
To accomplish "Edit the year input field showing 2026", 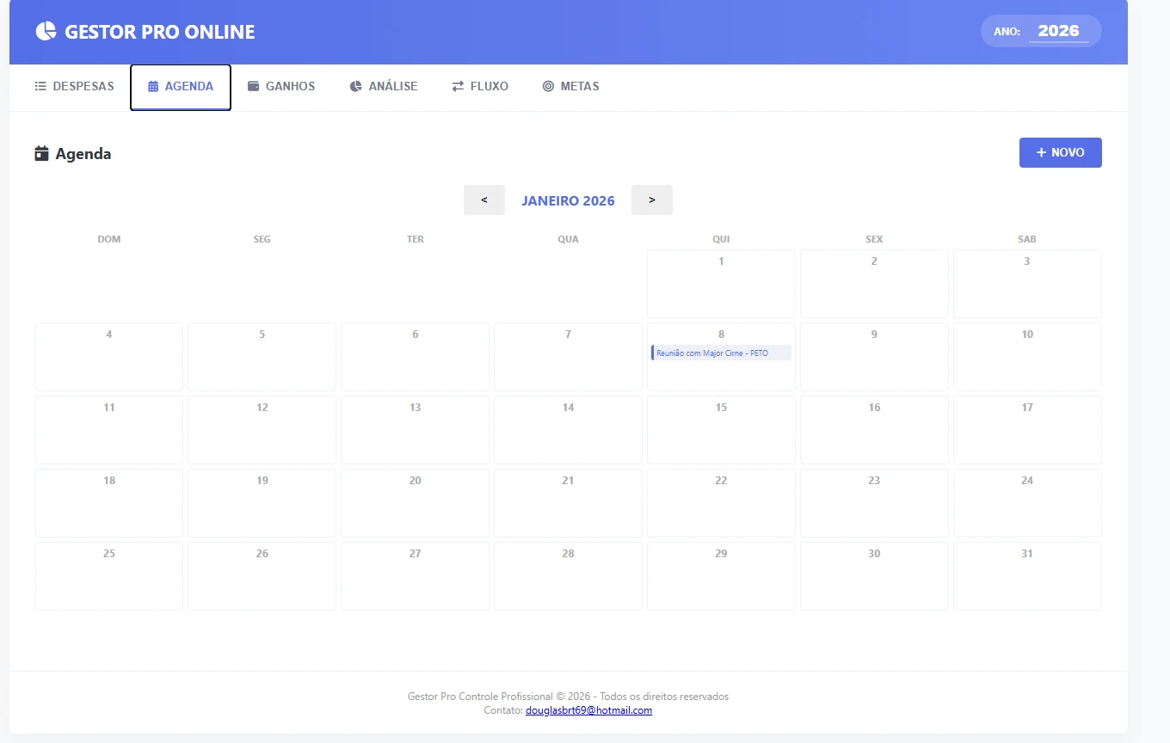I will pyautogui.click(x=1058, y=31).
